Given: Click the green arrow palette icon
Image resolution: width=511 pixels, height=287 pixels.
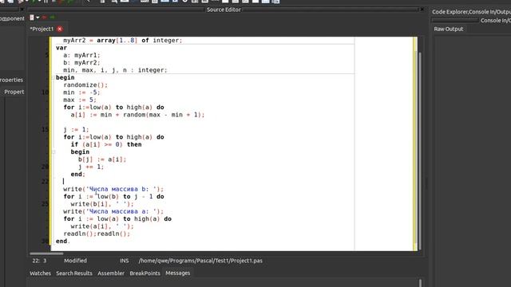Looking at the screenshot, I should (x=53, y=18).
